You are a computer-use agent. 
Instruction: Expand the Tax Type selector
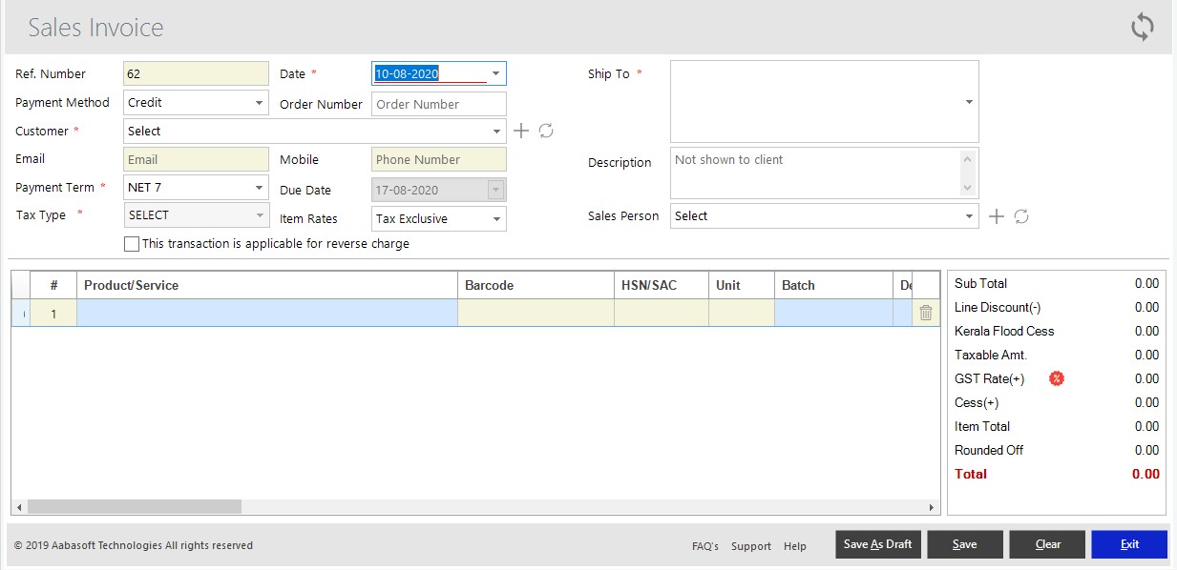point(259,214)
